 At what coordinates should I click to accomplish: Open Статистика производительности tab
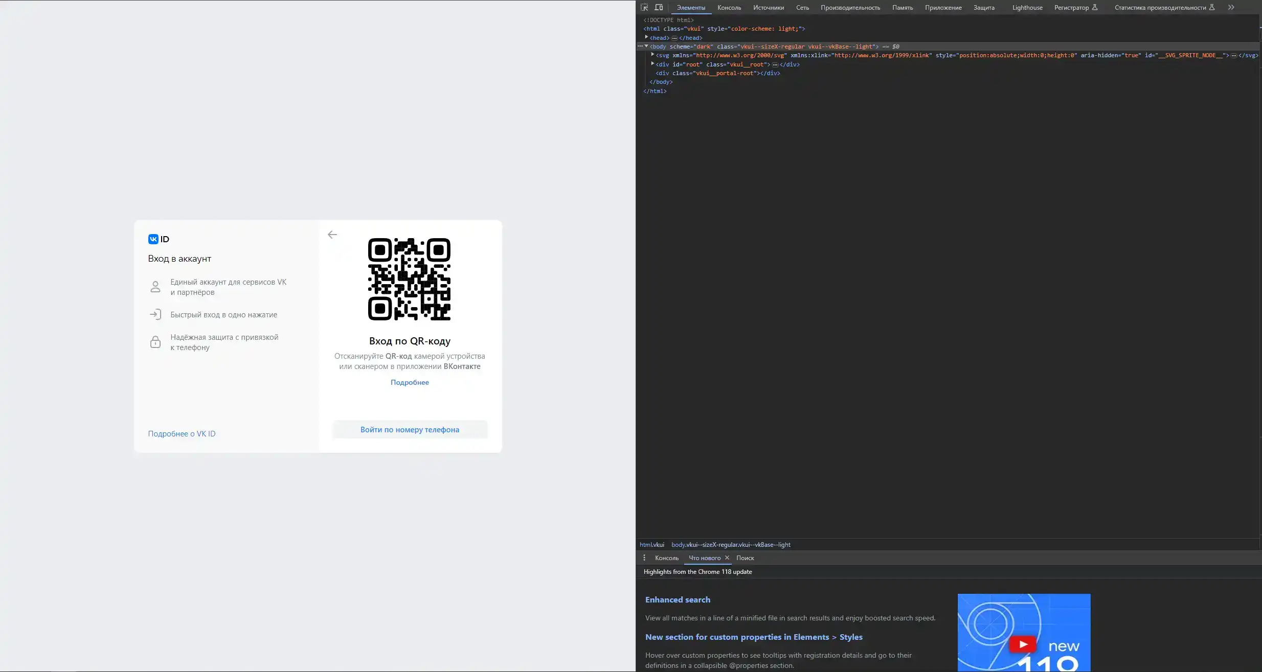tap(1164, 8)
